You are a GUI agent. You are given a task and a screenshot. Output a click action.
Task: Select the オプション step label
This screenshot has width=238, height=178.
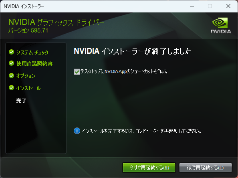tap(26, 76)
